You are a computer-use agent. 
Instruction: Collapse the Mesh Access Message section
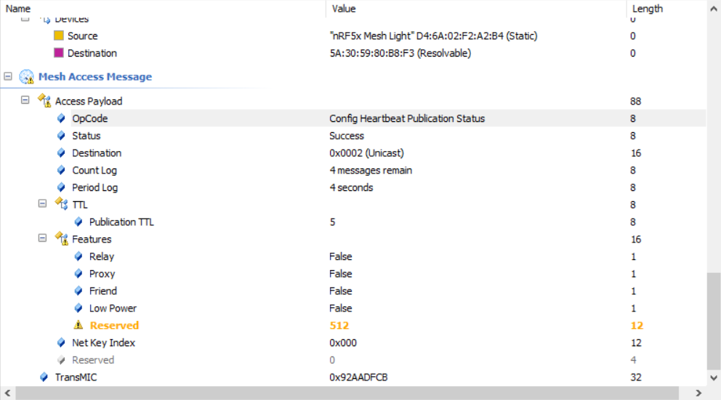8,76
